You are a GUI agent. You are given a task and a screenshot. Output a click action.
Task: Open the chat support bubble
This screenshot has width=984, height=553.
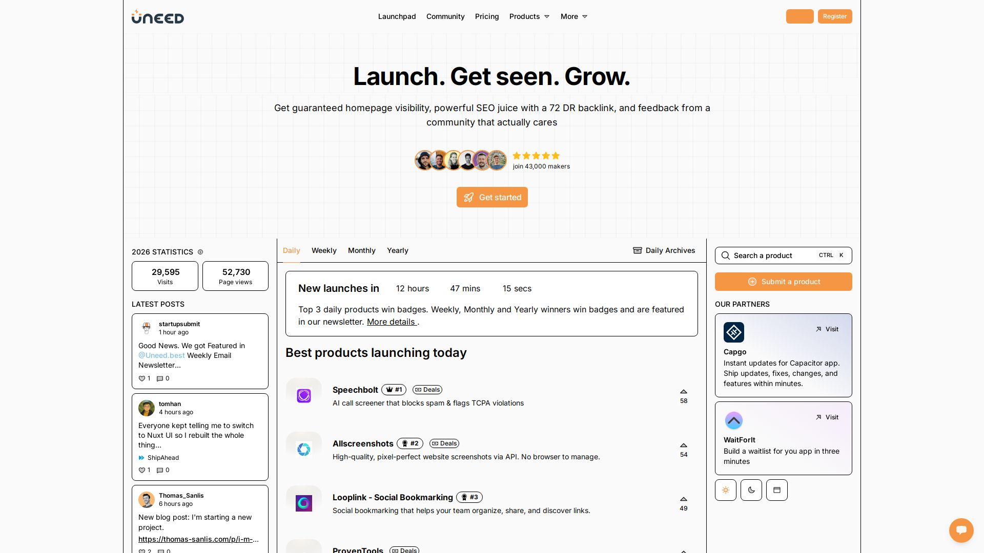click(x=960, y=530)
